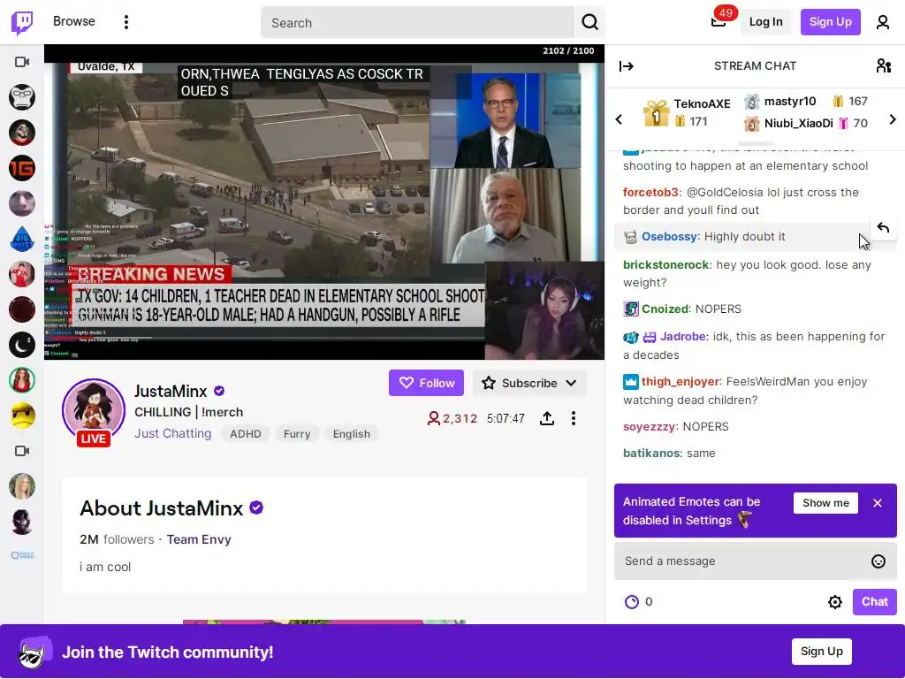Click the Chat send button
Screen dimensions: 905x679
click(874, 601)
